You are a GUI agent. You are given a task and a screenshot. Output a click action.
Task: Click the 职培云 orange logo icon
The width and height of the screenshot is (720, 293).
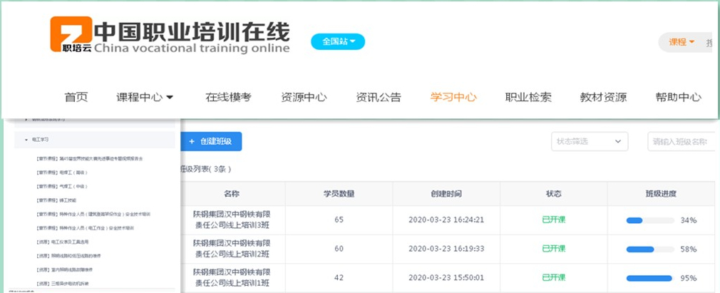click(x=70, y=36)
